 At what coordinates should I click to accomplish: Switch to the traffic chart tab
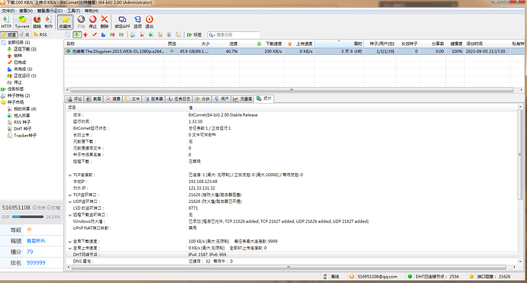tap(243, 98)
